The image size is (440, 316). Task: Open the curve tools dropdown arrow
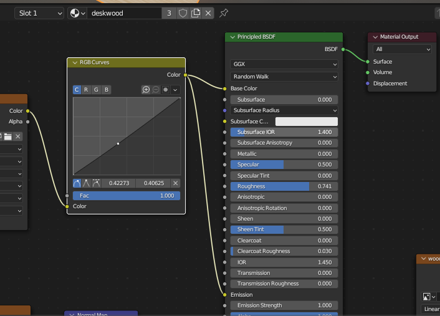click(x=175, y=90)
